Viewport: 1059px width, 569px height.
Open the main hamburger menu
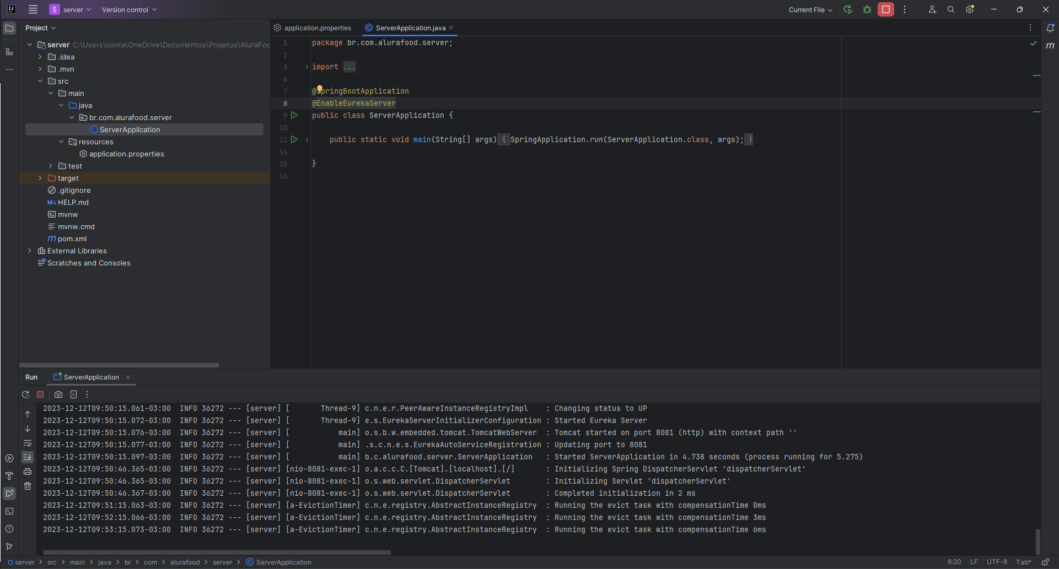33,9
